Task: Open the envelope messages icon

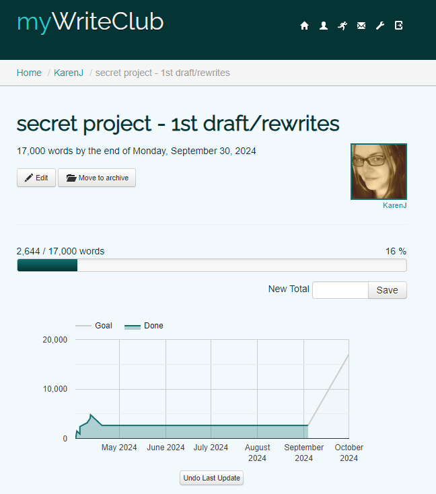Action: click(x=361, y=26)
